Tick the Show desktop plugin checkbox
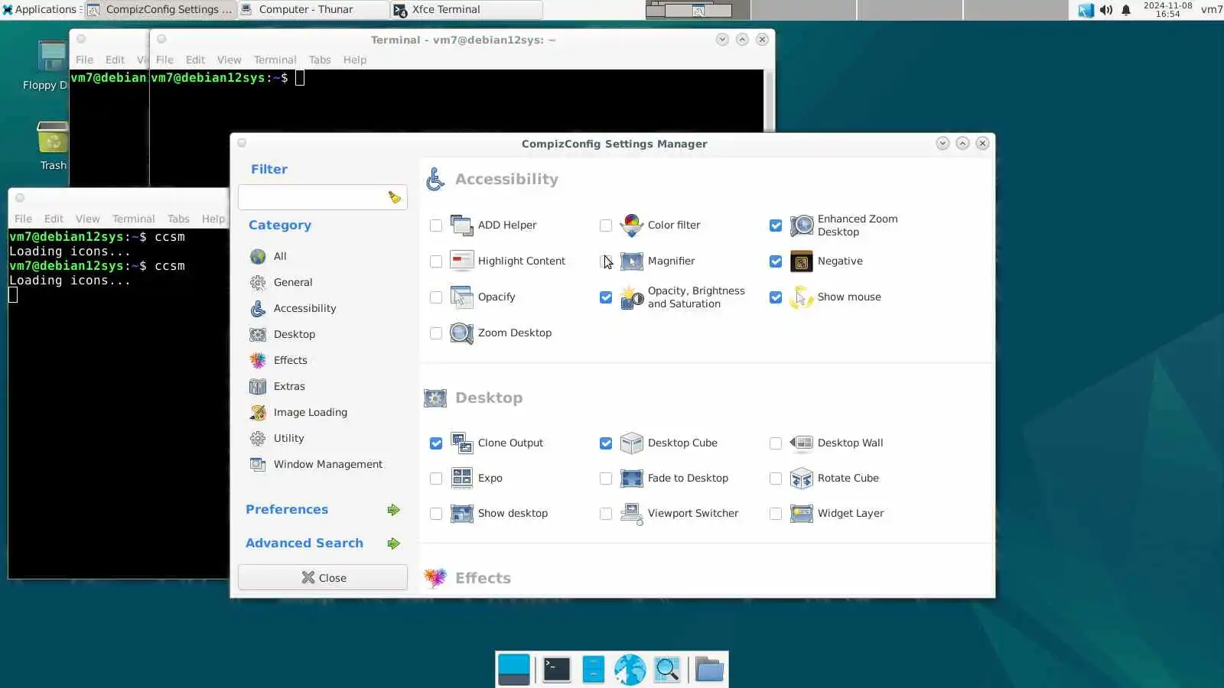 pyautogui.click(x=436, y=514)
